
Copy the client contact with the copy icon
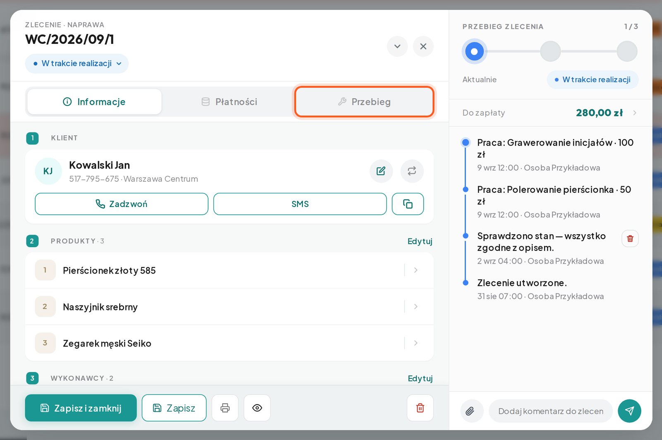pyautogui.click(x=408, y=204)
